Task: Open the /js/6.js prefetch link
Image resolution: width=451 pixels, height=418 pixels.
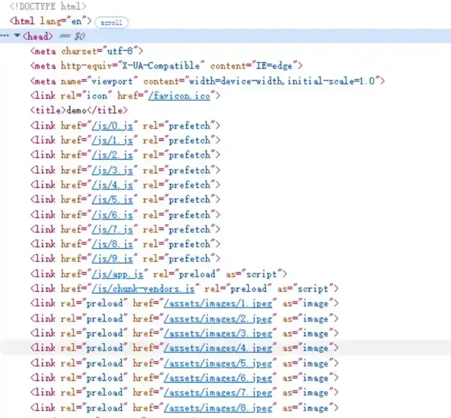Action: click(112, 214)
